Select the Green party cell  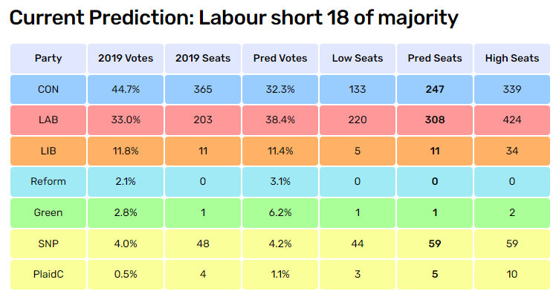(48, 212)
